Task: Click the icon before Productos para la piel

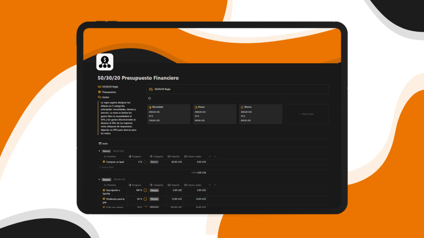Action: point(104,199)
